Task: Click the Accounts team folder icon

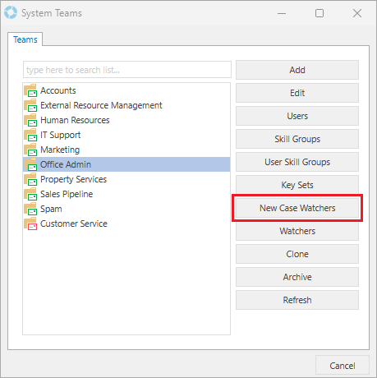Action: click(30, 90)
